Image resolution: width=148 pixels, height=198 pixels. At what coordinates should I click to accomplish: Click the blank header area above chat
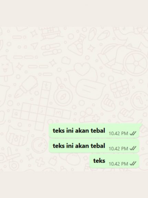74,13
